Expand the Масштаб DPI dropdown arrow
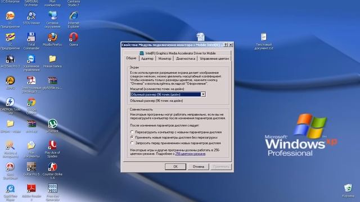The width and height of the screenshot is (360, 202). point(203,94)
